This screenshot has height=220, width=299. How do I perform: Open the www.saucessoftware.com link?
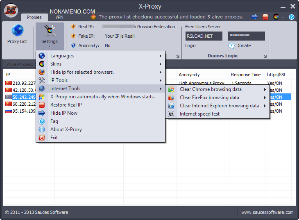[267, 212]
